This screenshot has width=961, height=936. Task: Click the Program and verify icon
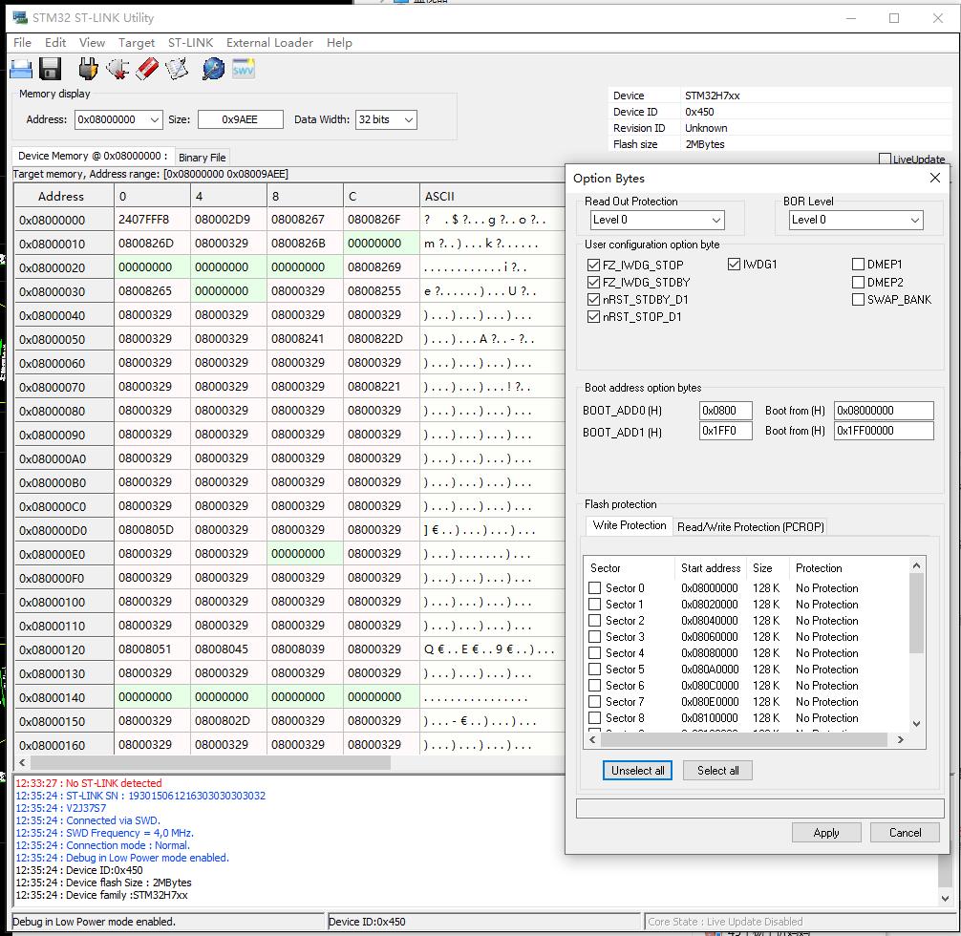pyautogui.click(x=177, y=69)
